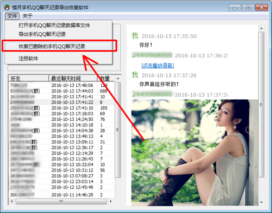Select 注册软件 in the file menu
The image size is (272, 213).
pyautogui.click(x=28, y=58)
